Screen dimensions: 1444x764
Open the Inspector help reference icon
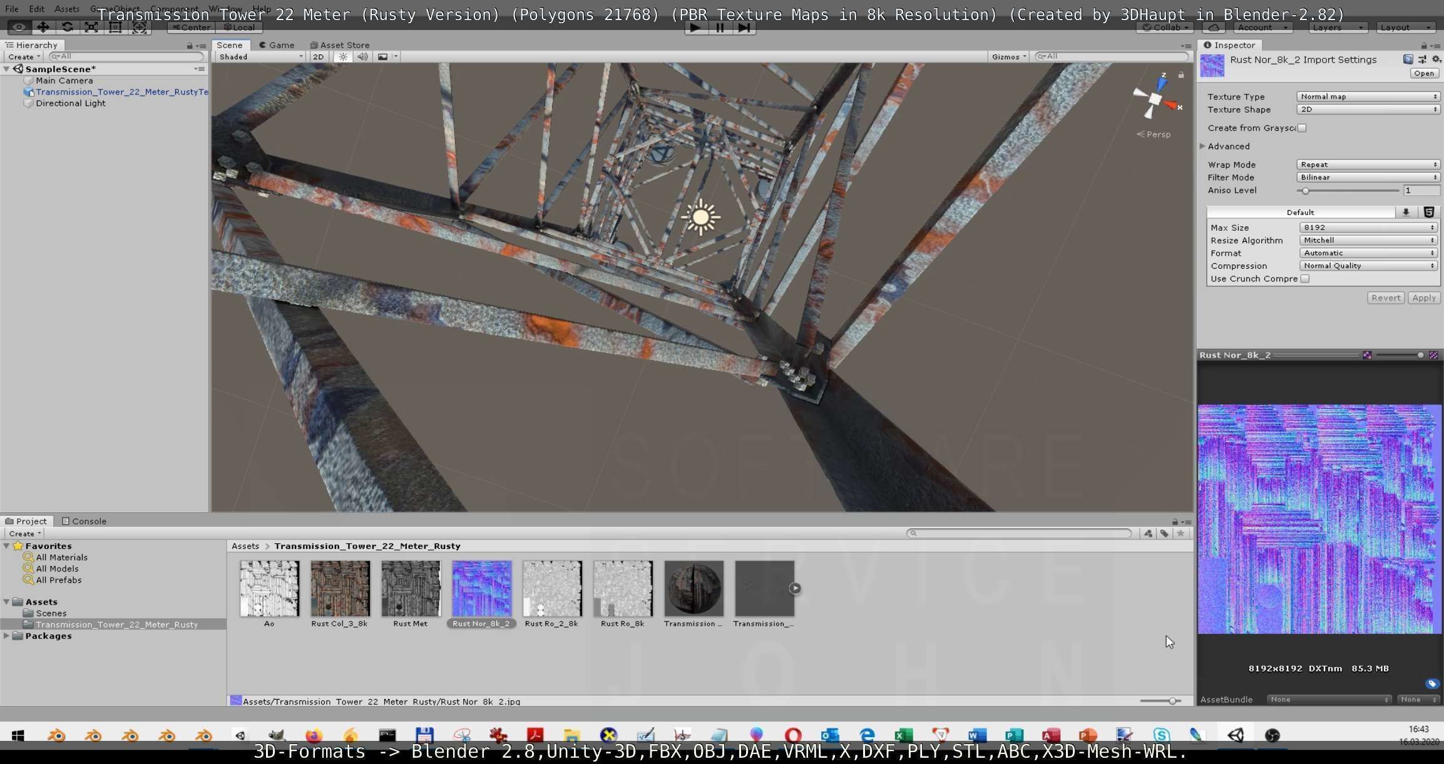coord(1408,59)
